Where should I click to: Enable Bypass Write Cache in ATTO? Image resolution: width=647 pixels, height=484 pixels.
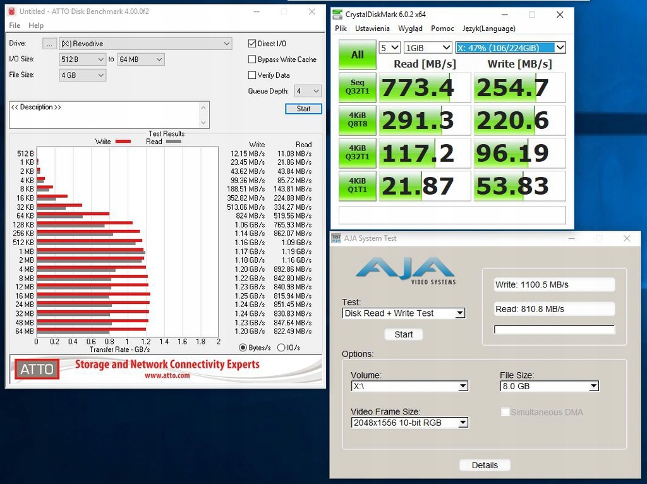pyautogui.click(x=252, y=59)
